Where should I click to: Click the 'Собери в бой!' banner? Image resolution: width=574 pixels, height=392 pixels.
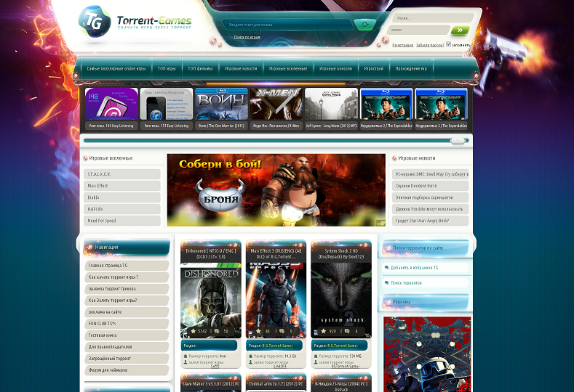tap(276, 190)
